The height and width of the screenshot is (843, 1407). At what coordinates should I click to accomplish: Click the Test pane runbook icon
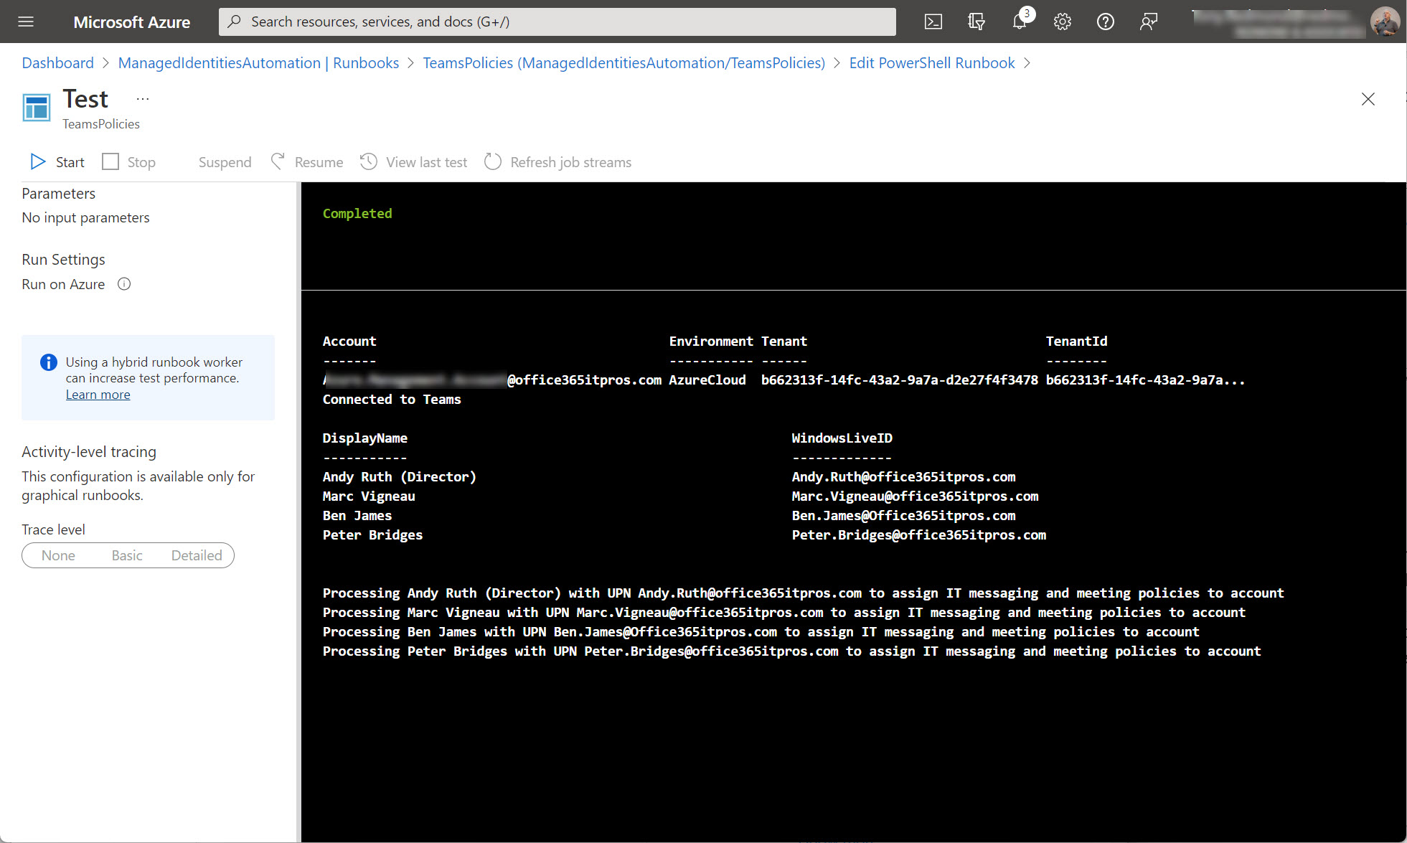37,108
